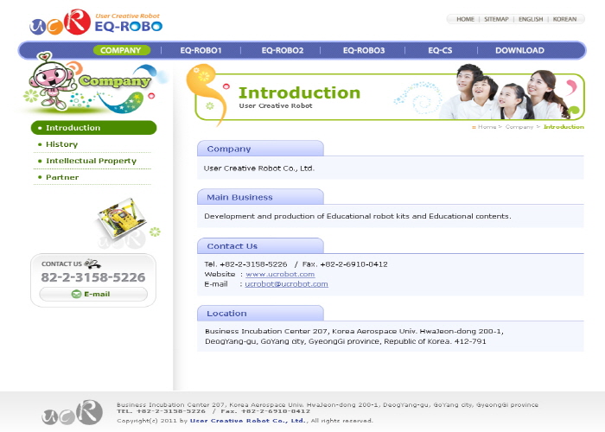
Task: Click the grey UCR footer logo
Action: tap(72, 412)
